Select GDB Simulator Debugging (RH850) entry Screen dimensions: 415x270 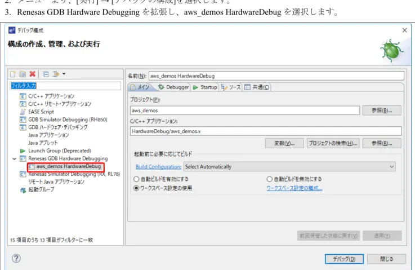coord(68,119)
